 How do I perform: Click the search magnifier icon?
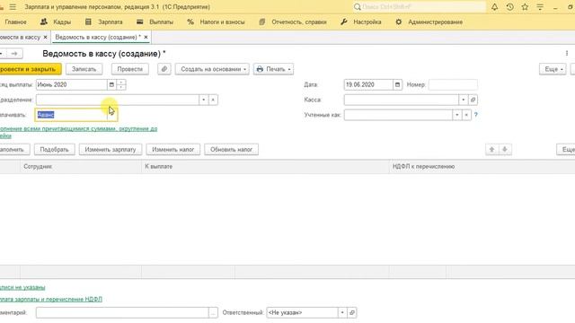pos(358,7)
